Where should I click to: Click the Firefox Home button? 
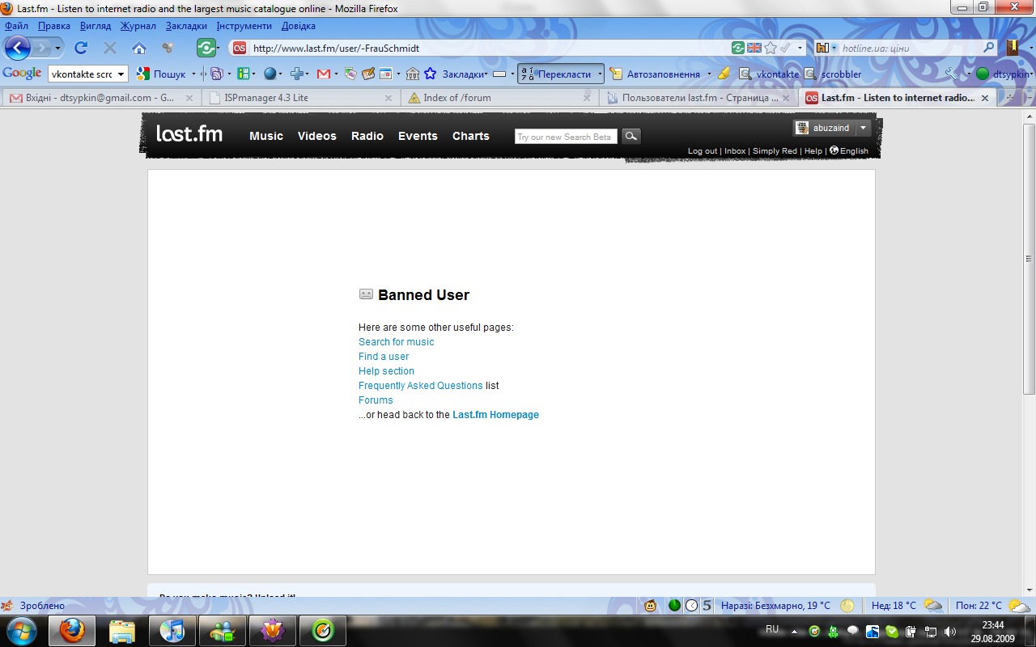tap(139, 48)
